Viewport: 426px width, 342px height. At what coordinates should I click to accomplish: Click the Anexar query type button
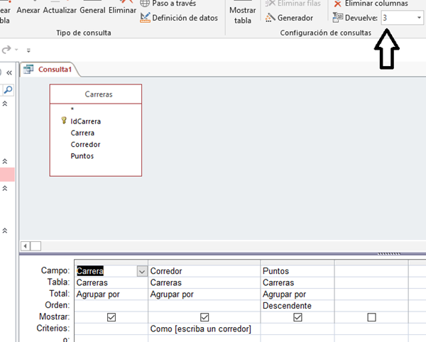(28, 10)
